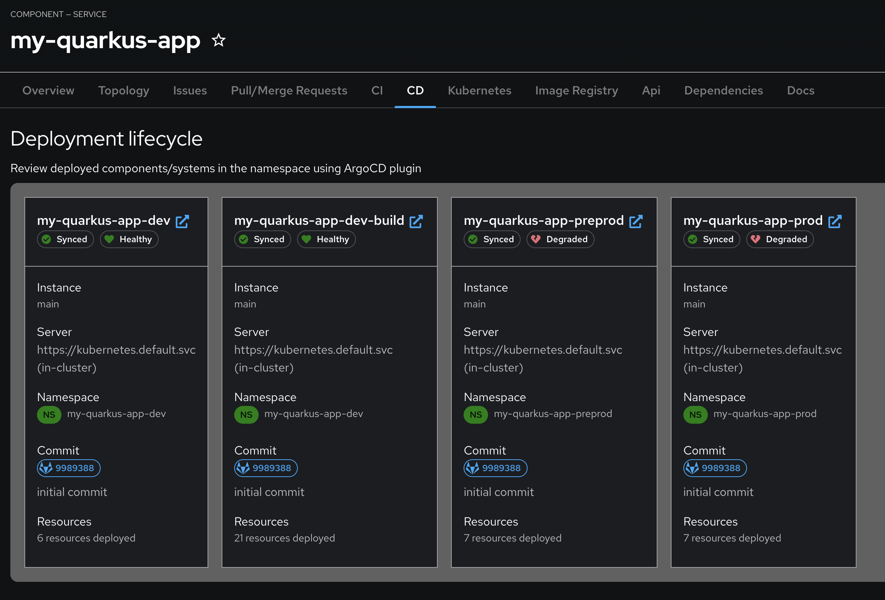Open the Docs tab
Viewport: 885px width, 600px height.
[801, 90]
